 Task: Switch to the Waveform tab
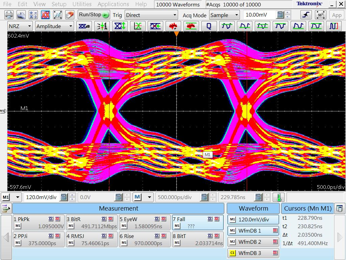(x=253, y=209)
